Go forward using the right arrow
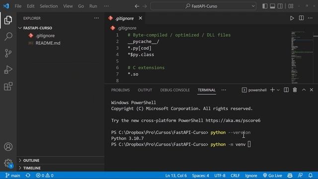This screenshot has width=318, height=179. [x=145, y=6]
